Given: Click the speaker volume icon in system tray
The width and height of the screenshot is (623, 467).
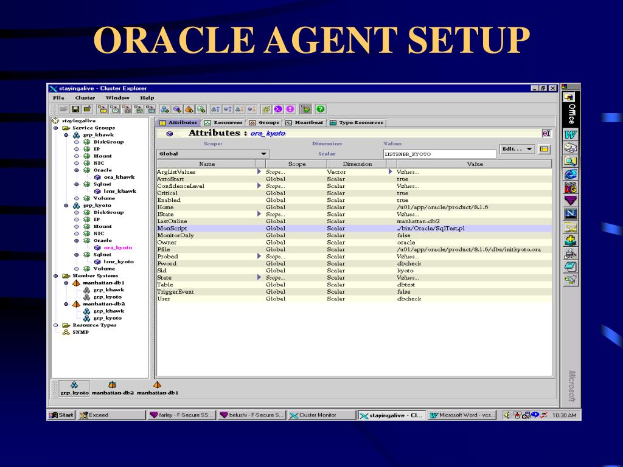Looking at the screenshot, I should coord(507,415).
